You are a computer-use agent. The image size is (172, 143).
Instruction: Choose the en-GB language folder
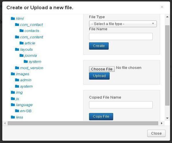pos(25,111)
